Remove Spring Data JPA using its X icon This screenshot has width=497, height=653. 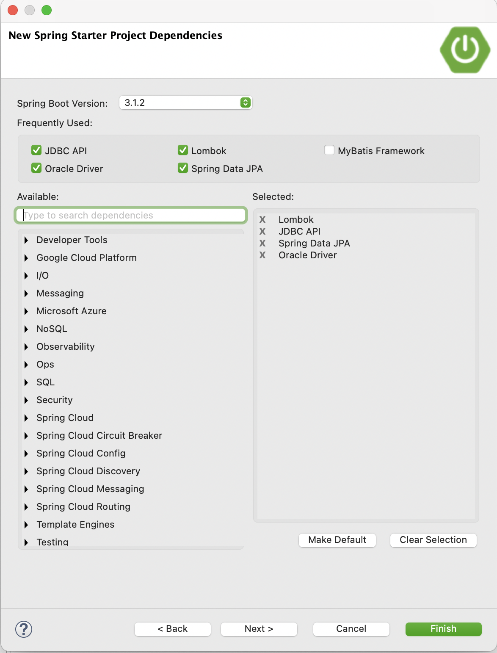click(262, 243)
